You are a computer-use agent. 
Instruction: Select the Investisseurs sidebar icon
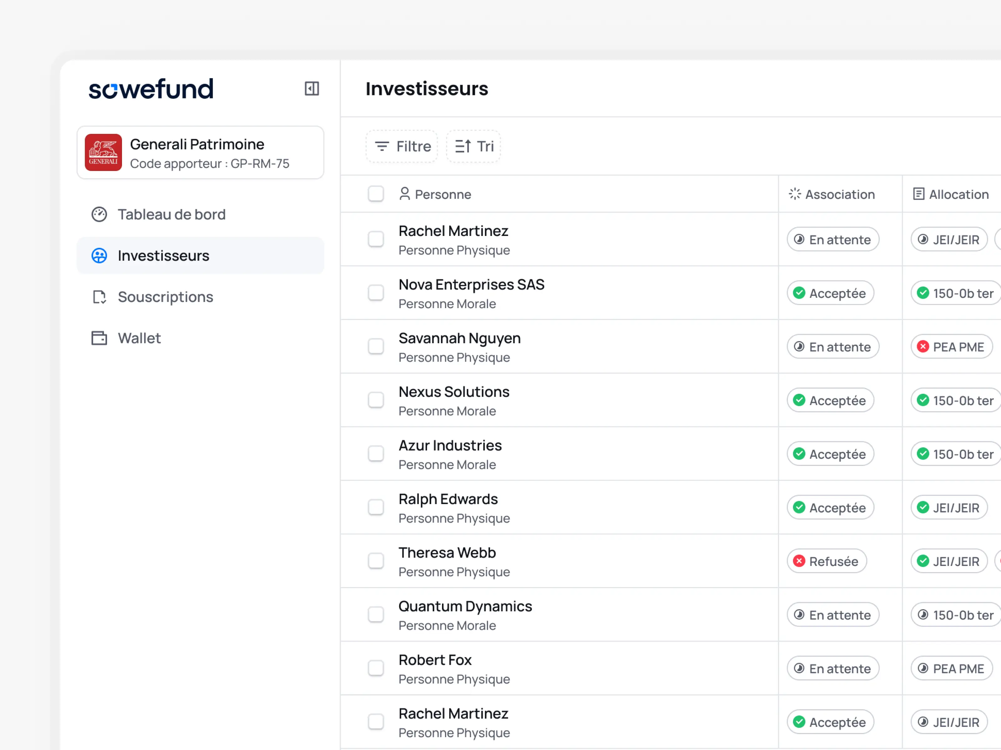pyautogui.click(x=99, y=255)
